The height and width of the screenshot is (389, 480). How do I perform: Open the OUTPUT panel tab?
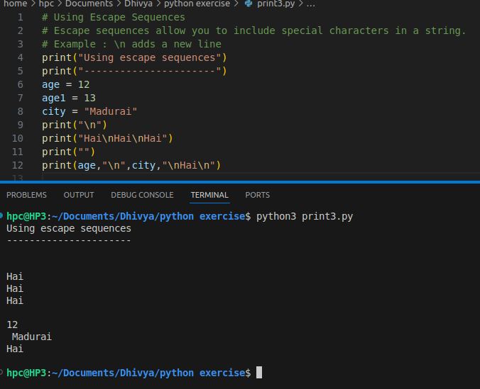tap(79, 195)
